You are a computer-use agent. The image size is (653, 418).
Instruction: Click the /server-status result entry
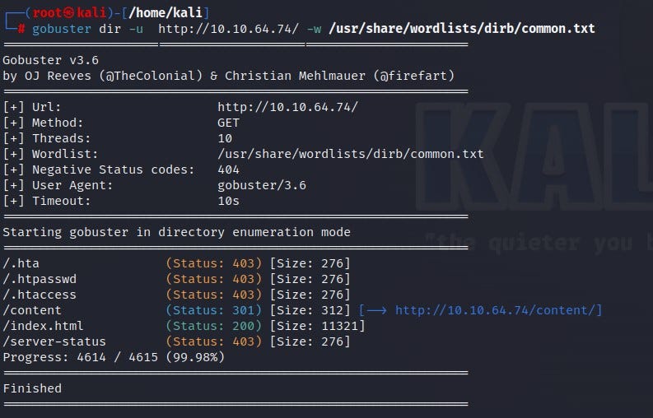(x=54, y=341)
